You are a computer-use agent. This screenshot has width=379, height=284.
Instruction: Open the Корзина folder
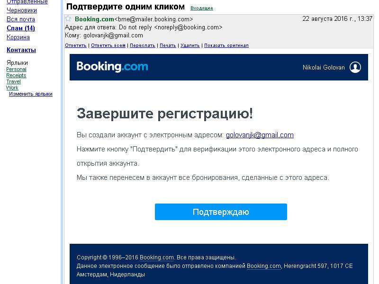(18, 37)
